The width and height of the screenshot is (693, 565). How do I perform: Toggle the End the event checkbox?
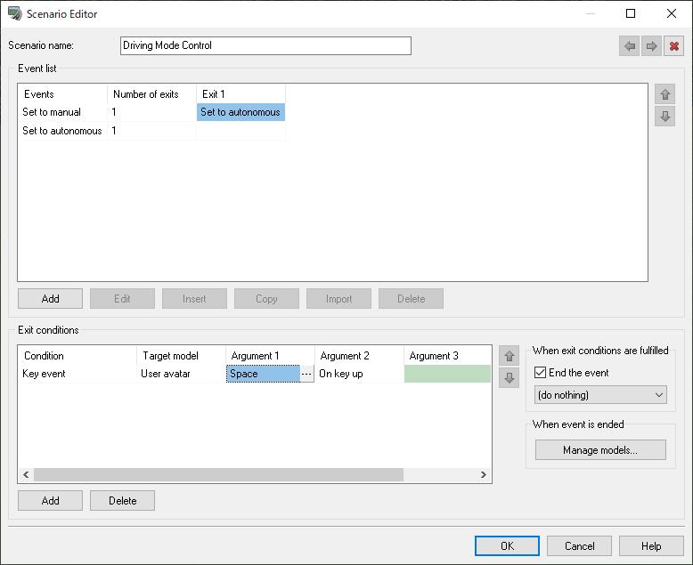pos(540,373)
